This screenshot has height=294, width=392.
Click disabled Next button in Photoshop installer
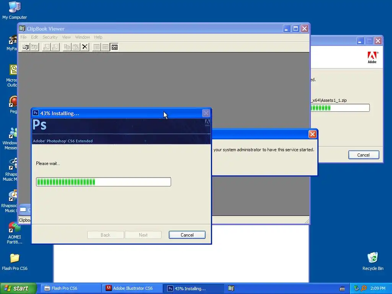pos(143,235)
